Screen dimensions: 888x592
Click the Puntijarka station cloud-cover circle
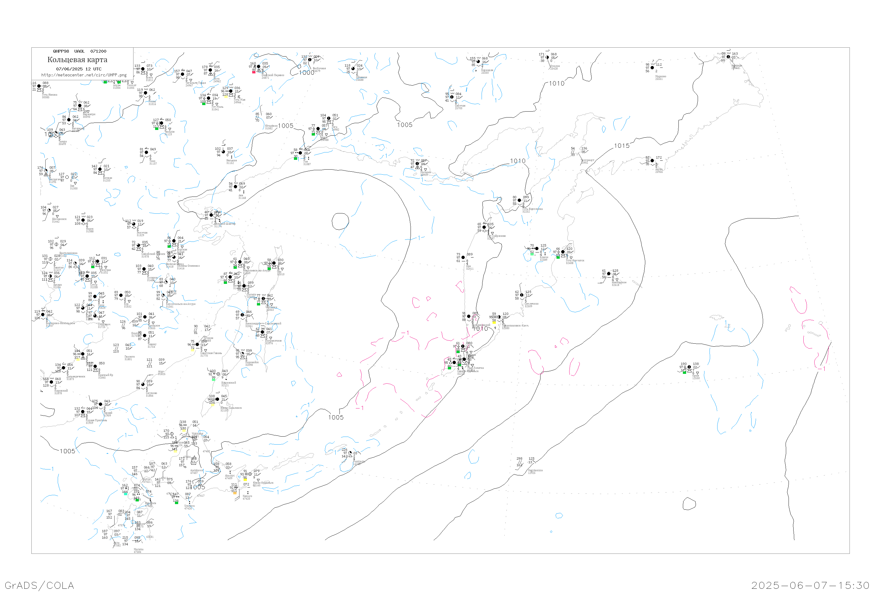click(350, 453)
